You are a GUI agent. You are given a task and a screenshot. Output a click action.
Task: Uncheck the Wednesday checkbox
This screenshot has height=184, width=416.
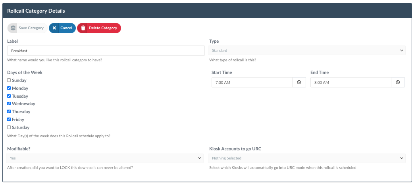[9, 104]
